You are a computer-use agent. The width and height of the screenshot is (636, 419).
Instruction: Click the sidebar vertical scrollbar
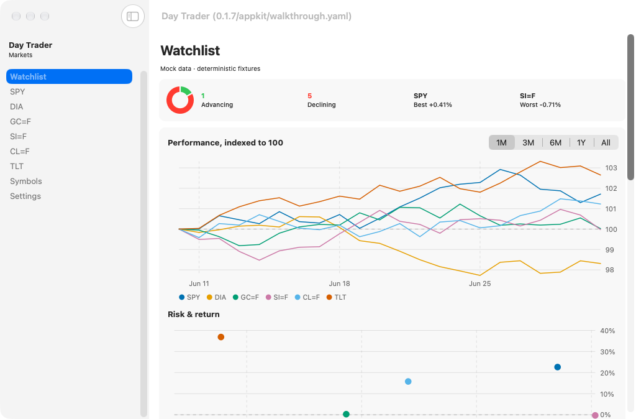point(143,244)
